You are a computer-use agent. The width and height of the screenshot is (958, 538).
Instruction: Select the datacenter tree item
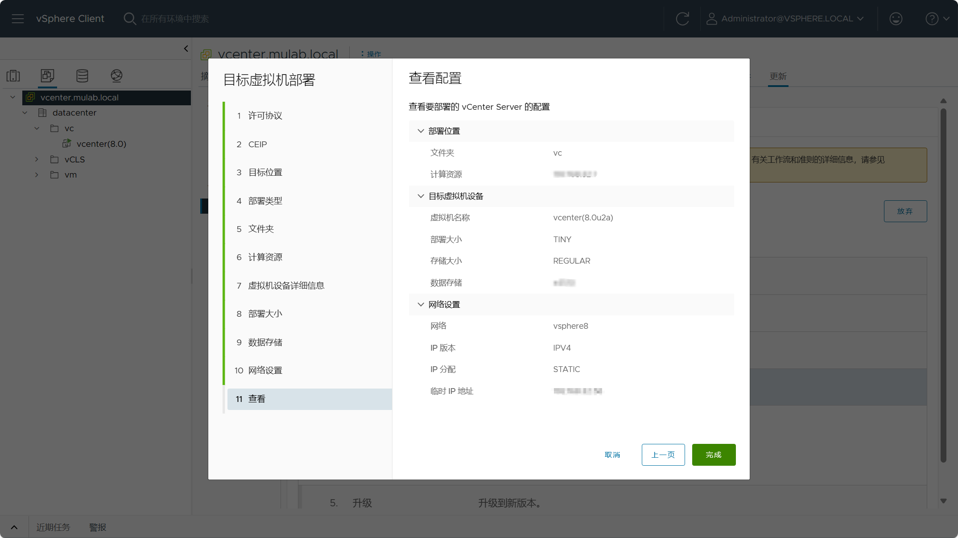pos(74,113)
